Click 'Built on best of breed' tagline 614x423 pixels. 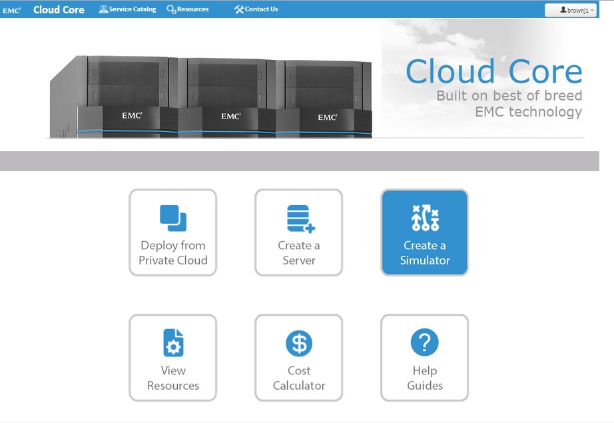[509, 95]
